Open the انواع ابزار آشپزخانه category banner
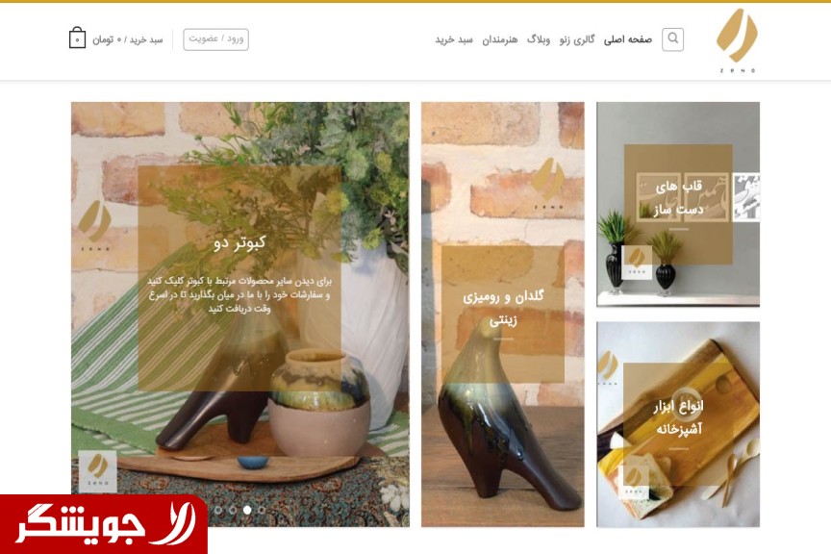Image resolution: width=831 pixels, height=554 pixels. (x=678, y=424)
